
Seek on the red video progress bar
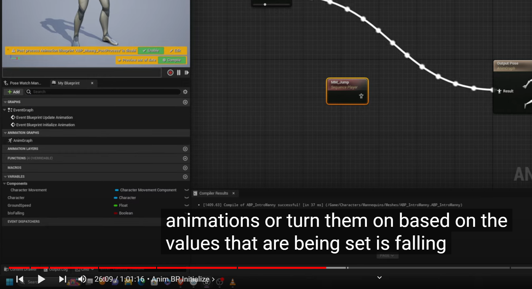click(x=167, y=268)
